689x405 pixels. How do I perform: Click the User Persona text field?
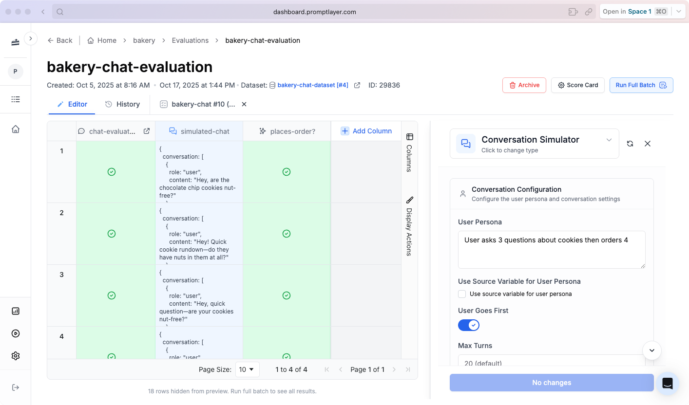(x=551, y=249)
